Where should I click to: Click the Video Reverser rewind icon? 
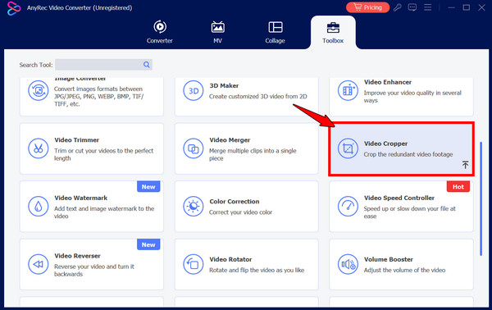(x=39, y=264)
